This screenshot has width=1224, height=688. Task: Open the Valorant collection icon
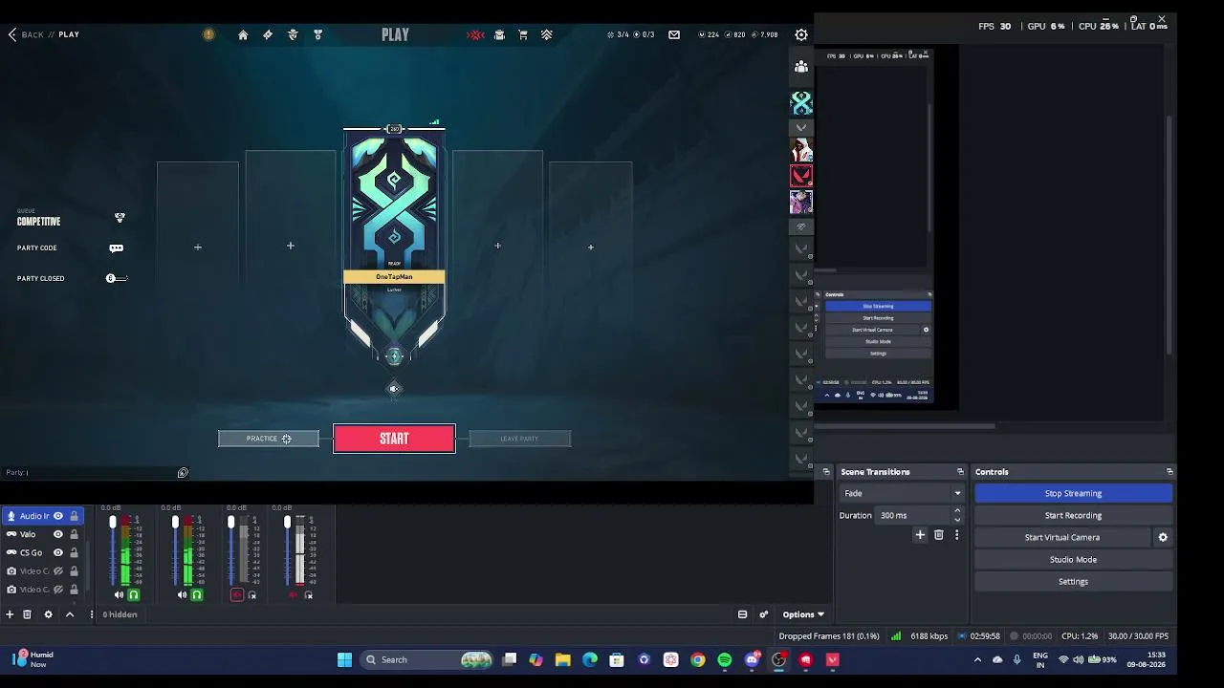coord(499,34)
